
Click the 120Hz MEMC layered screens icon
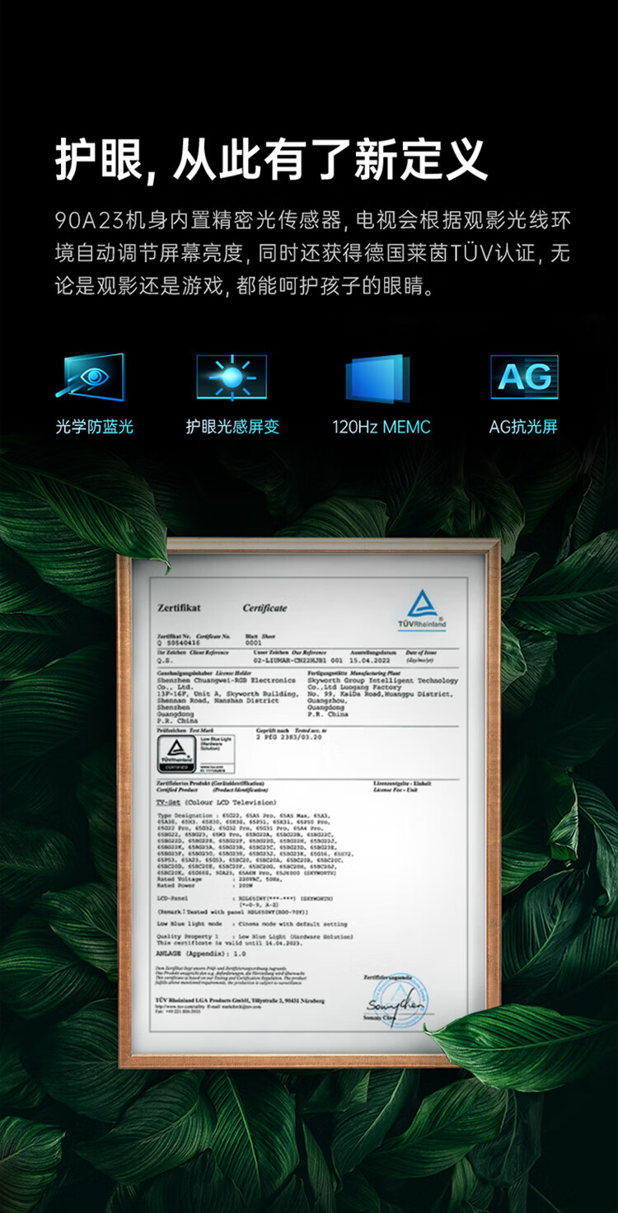click(377, 379)
